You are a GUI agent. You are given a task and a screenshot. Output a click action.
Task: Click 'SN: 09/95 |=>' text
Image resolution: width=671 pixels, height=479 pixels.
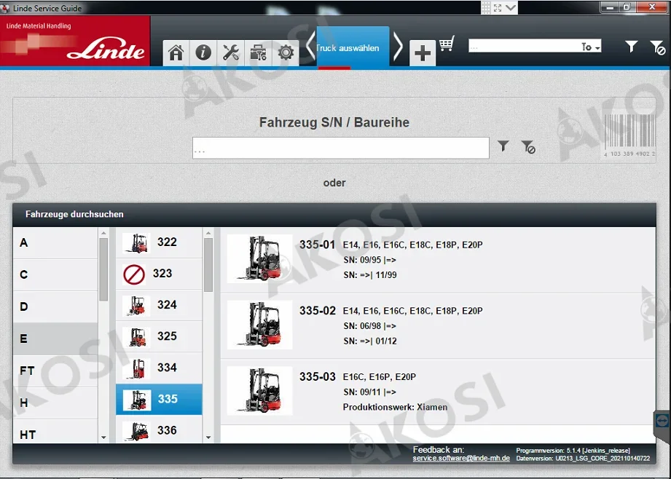(369, 260)
